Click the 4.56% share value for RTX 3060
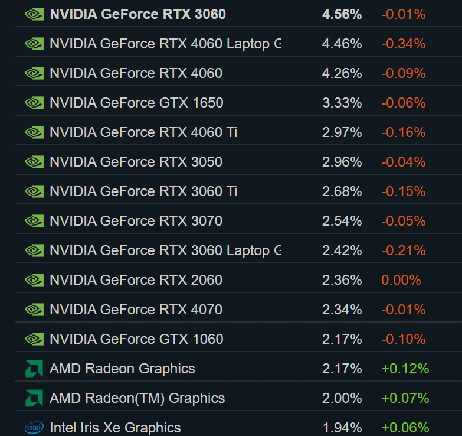Viewport: 462px width, 436px height. coord(342,14)
